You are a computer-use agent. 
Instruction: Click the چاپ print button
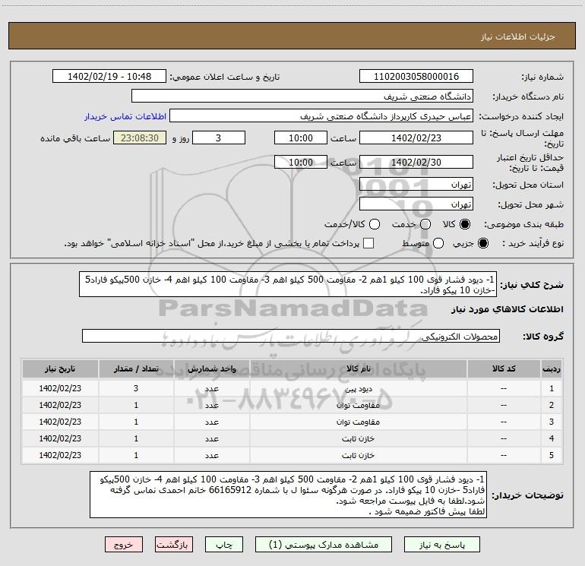(224, 545)
